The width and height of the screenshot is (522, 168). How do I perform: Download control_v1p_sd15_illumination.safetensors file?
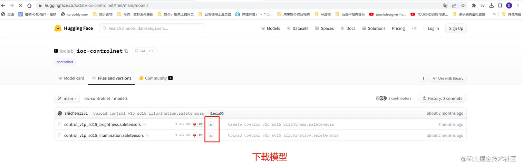tap(211, 135)
